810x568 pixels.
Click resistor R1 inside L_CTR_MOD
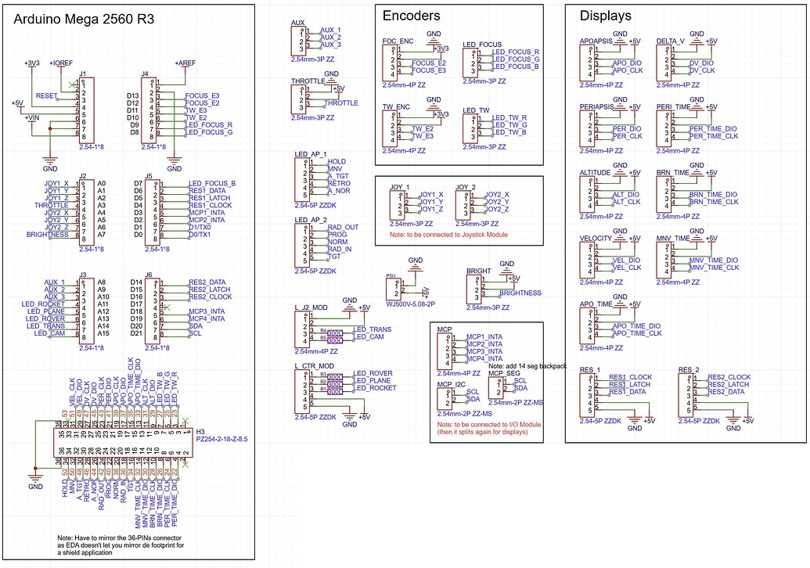click(x=335, y=390)
